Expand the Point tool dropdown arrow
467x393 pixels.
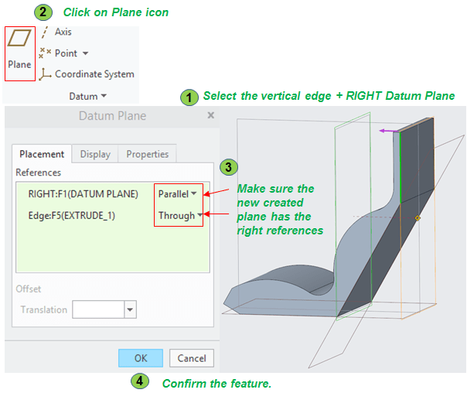pyautogui.click(x=85, y=53)
